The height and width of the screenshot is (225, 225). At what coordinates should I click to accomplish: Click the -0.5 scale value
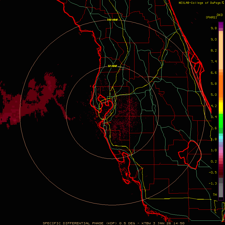(213, 172)
